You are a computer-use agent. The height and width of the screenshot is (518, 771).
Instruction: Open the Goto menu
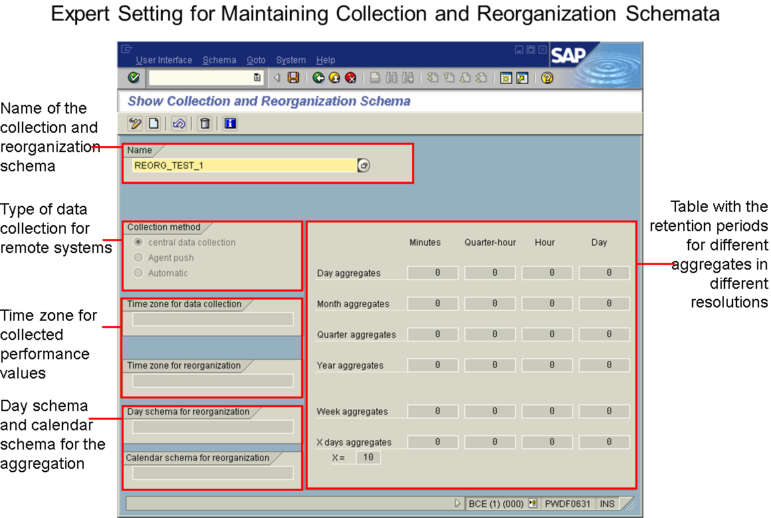(x=256, y=60)
